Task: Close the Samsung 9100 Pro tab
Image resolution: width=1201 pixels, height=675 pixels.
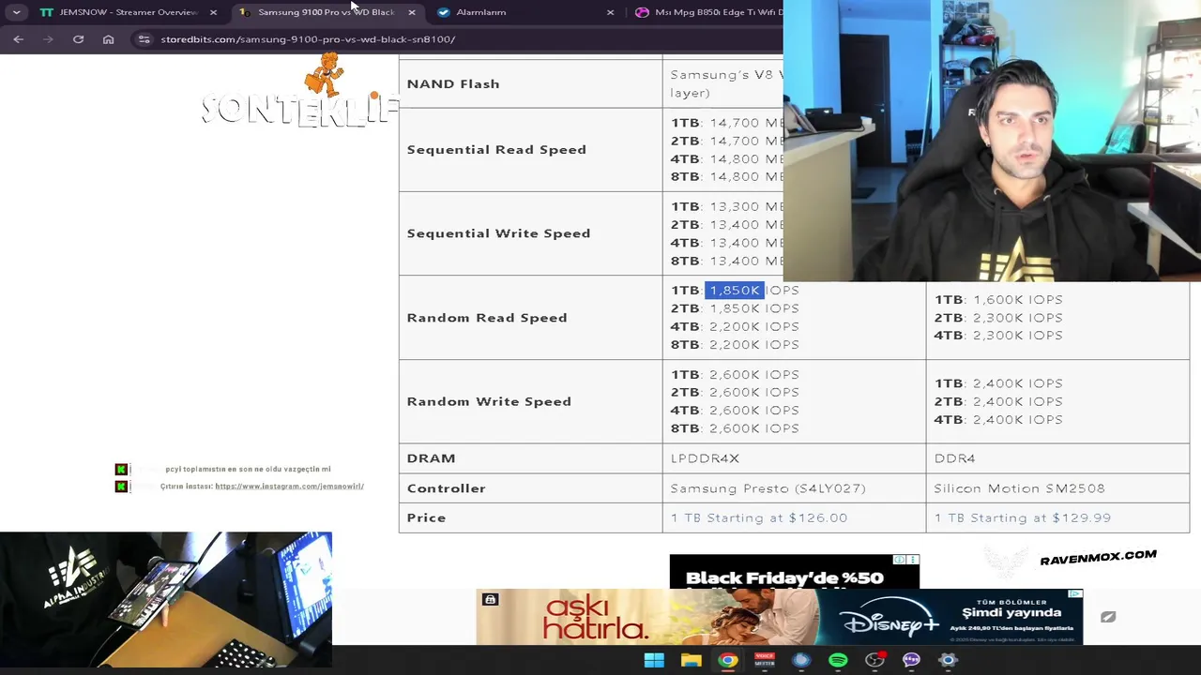Action: tap(411, 12)
